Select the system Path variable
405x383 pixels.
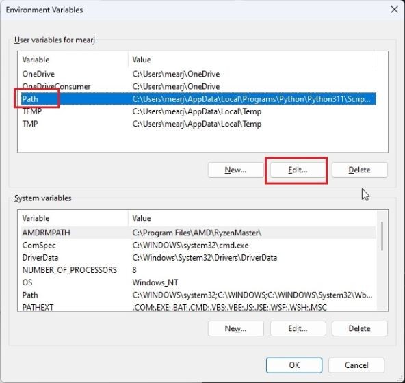[198, 295]
